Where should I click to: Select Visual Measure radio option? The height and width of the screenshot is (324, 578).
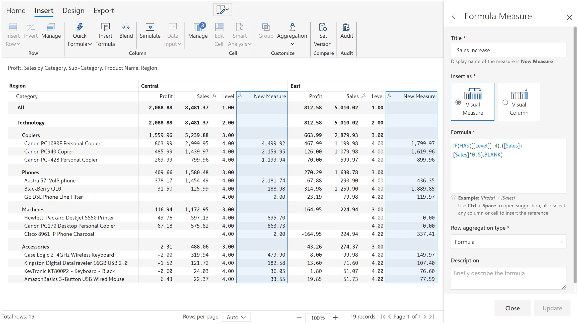tap(458, 102)
